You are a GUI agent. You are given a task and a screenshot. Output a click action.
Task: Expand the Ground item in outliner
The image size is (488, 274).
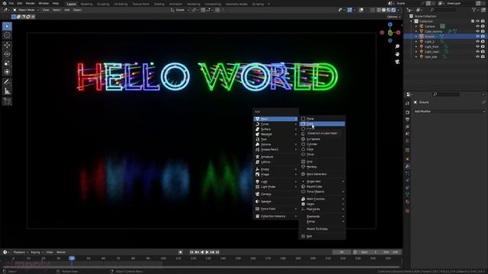tap(416, 37)
